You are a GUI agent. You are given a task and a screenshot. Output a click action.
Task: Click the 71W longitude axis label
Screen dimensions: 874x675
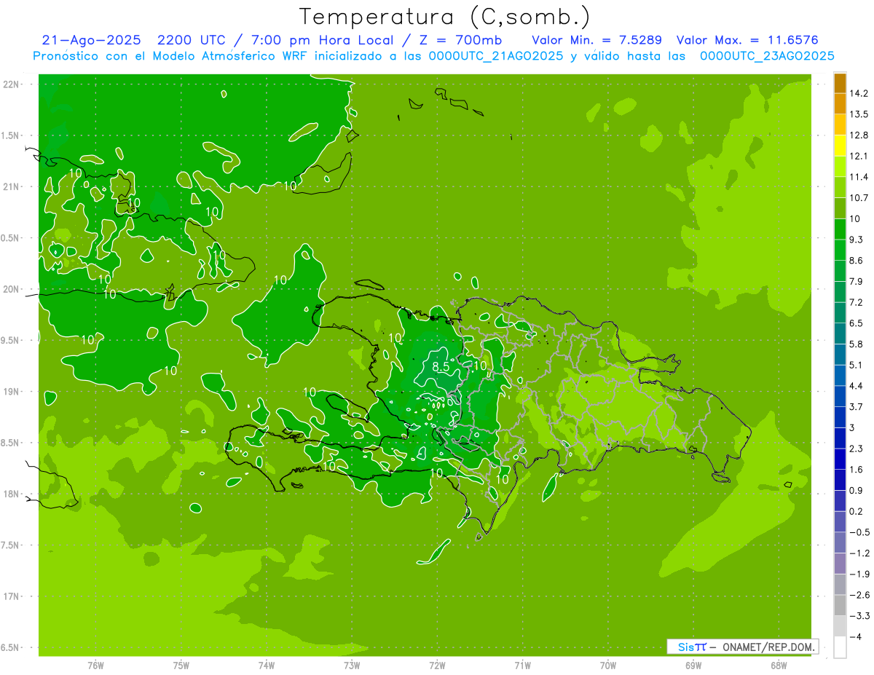click(x=522, y=666)
